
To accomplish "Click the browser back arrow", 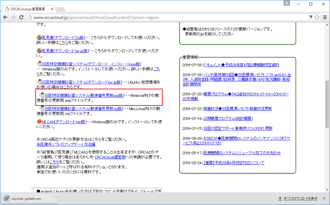I will coord(5,17).
